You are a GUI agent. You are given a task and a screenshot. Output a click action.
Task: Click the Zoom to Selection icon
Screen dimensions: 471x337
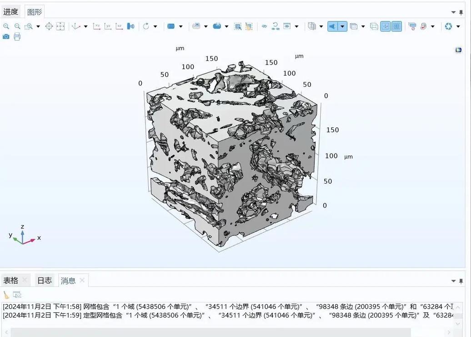point(49,26)
